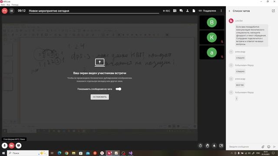Toggle the screen sharing button at bottom left

pos(18,146)
